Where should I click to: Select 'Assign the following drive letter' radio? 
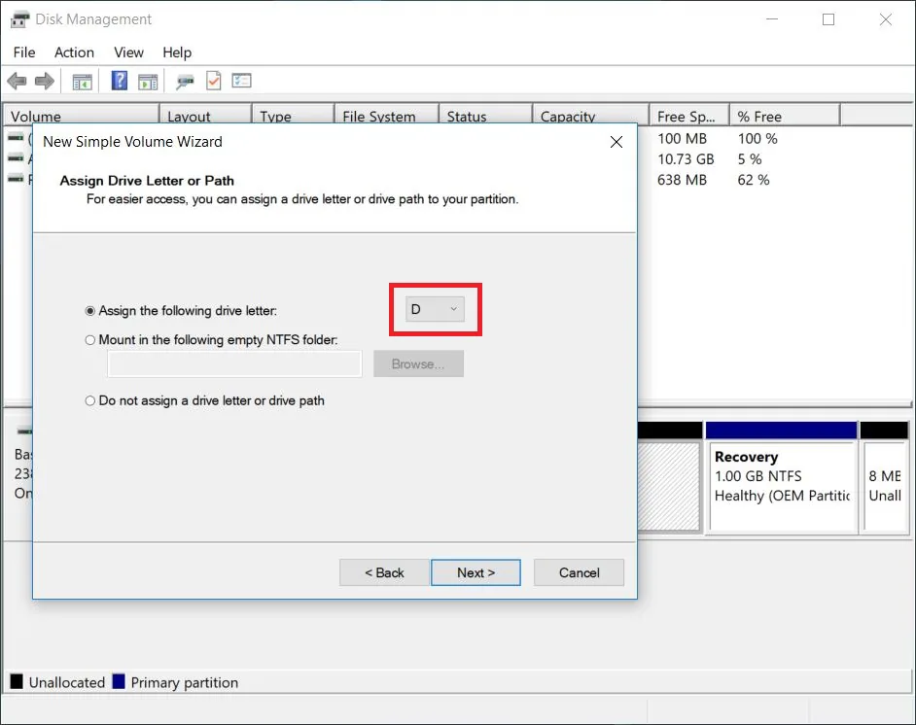(90, 311)
